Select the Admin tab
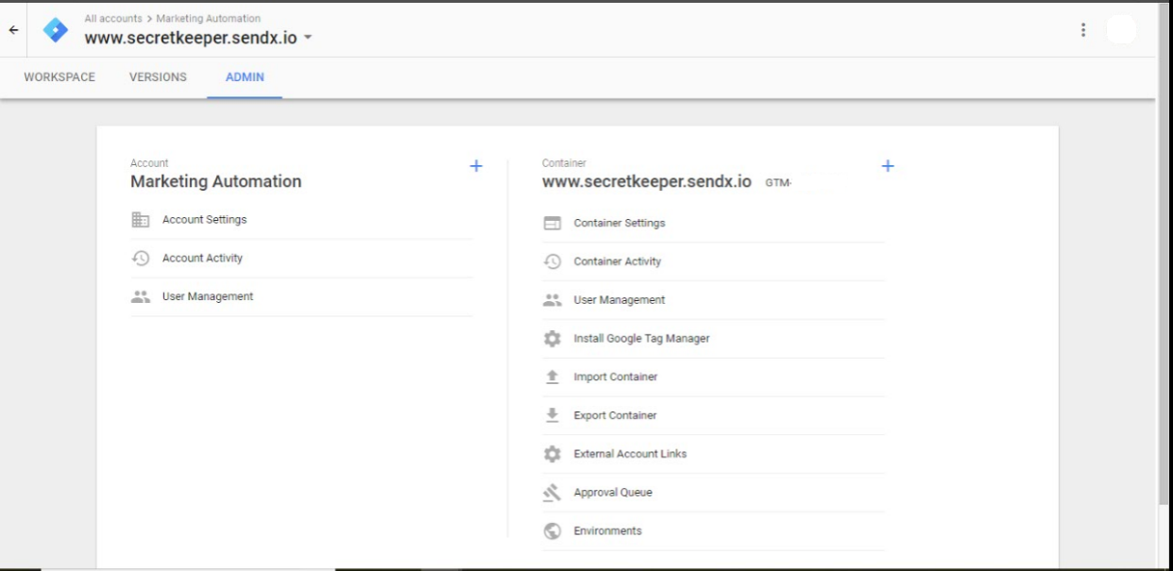 click(245, 77)
